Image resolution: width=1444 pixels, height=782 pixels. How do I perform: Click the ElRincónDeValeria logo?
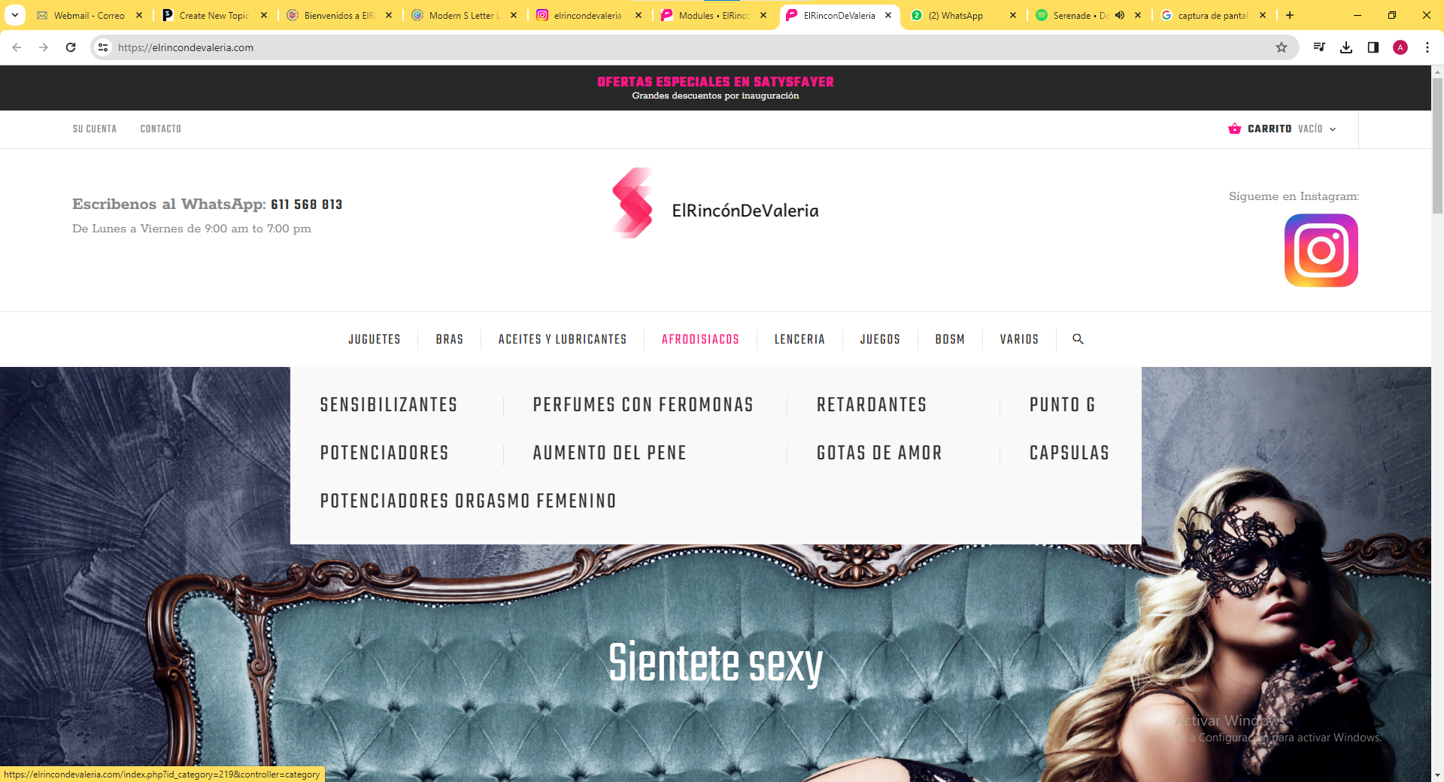715,203
